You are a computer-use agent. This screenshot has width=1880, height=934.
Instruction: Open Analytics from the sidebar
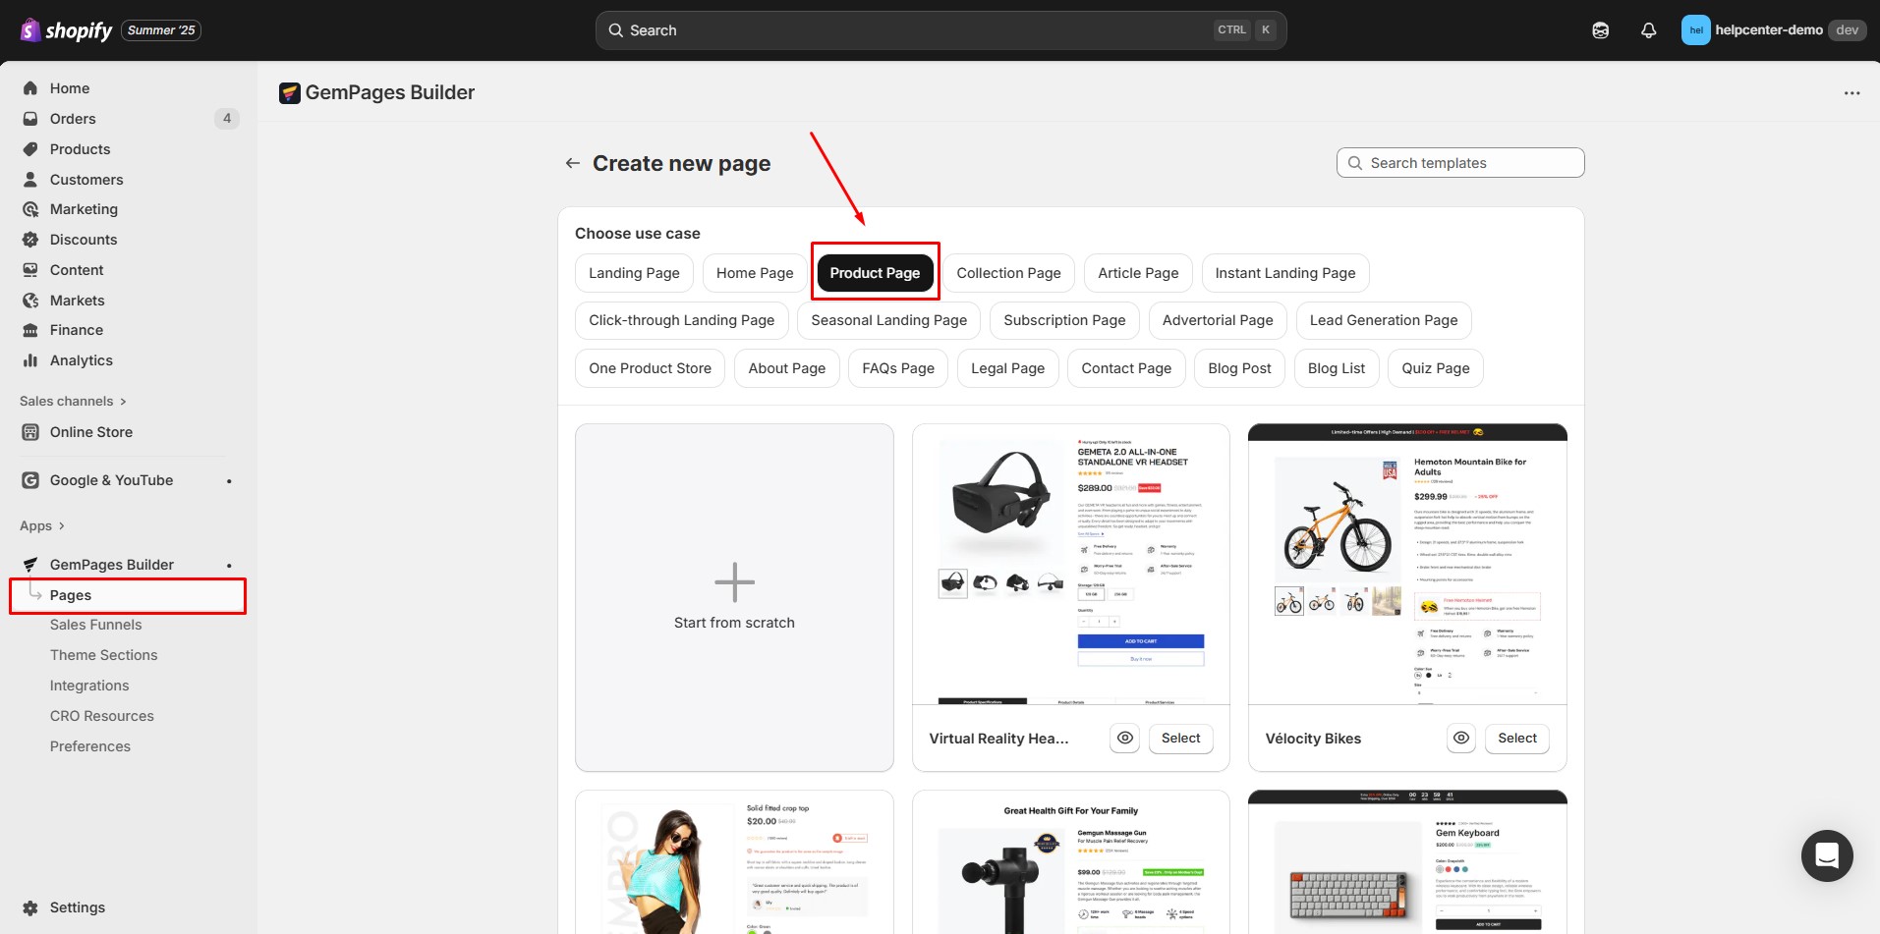pyautogui.click(x=30, y=360)
